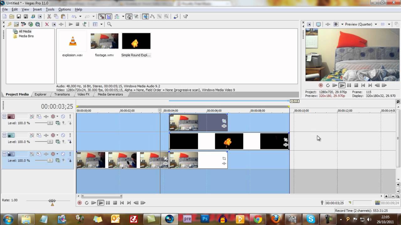Open a project with the folder icon
Viewport: 401px width, 225px height.
click(12, 17)
